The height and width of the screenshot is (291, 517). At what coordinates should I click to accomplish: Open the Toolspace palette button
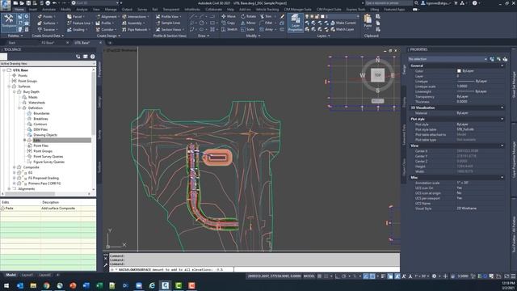[8, 22]
